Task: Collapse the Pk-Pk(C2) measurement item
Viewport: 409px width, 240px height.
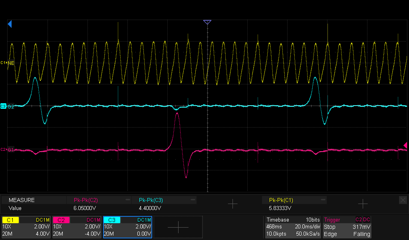Action: pyautogui.click(x=127, y=200)
